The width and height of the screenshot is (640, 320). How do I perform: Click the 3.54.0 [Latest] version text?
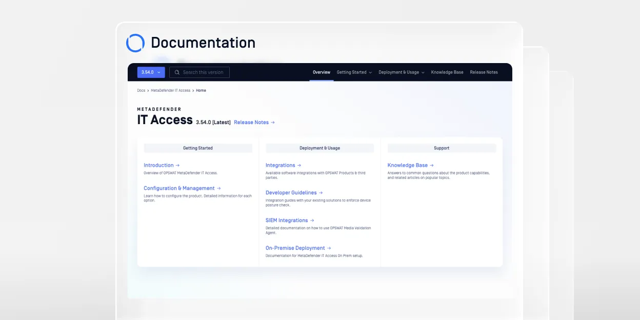tap(213, 123)
